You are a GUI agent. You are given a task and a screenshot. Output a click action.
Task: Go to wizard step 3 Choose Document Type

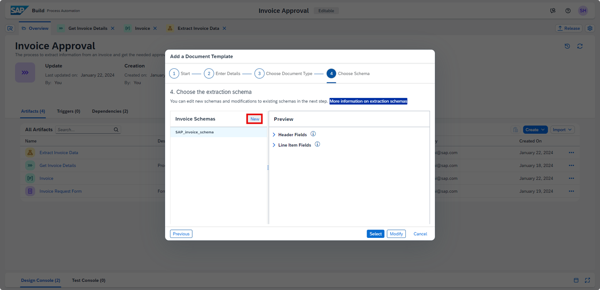(283, 73)
